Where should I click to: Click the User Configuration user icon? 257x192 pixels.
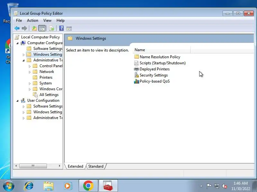tap(23, 100)
